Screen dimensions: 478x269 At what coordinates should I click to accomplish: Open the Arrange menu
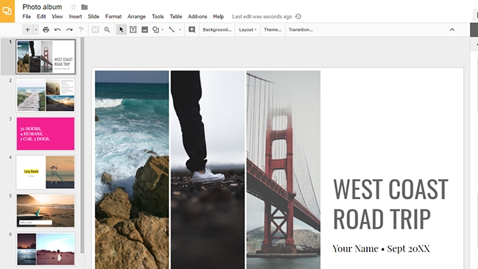[x=136, y=16]
